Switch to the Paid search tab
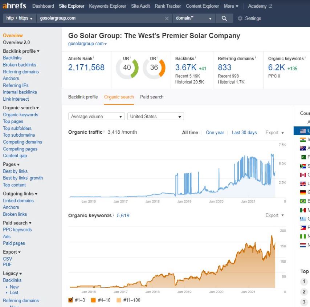Screen dimensions: 310x307 [152, 97]
